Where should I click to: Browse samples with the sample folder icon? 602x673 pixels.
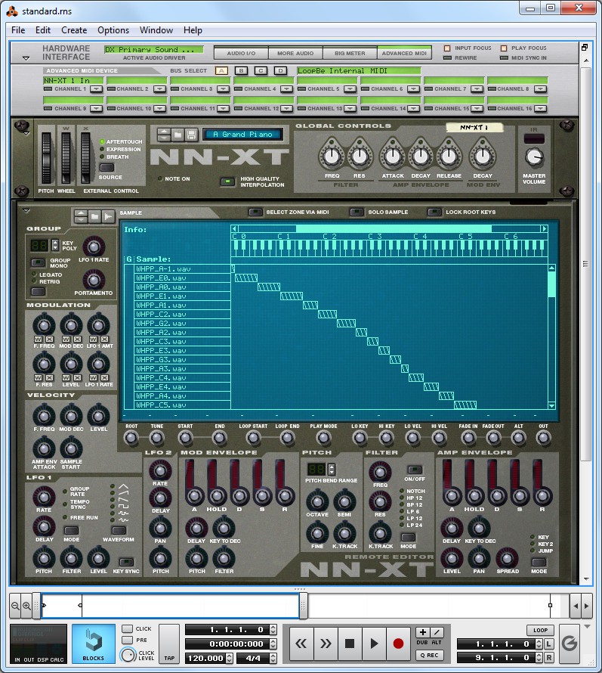(94, 216)
